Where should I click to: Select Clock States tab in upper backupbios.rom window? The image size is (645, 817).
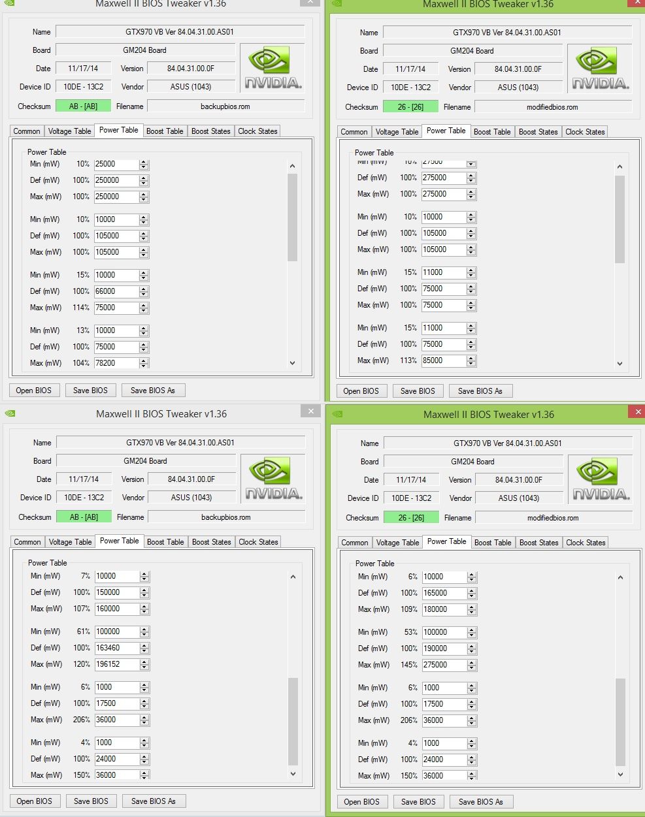(257, 131)
